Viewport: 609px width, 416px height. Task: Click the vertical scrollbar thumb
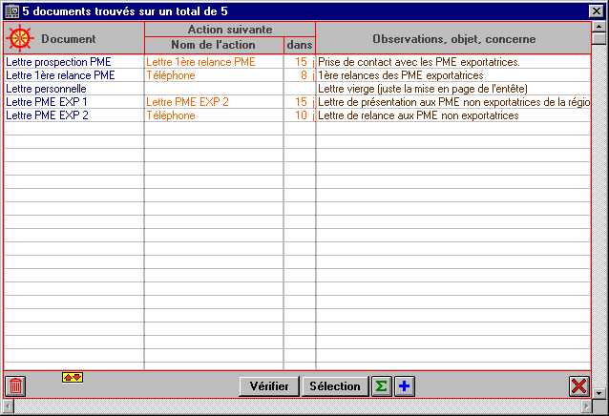coord(598,39)
